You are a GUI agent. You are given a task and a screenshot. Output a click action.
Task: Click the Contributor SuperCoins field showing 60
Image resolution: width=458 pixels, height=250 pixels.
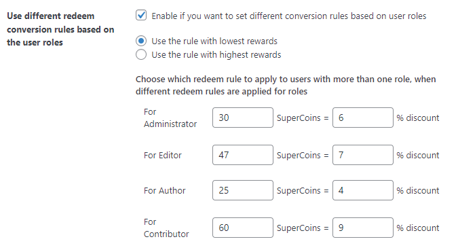[243, 228]
